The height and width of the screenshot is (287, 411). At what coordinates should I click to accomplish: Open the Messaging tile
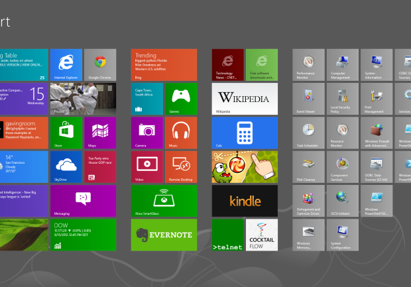pos(83,201)
